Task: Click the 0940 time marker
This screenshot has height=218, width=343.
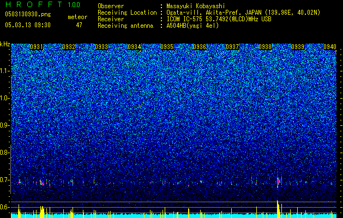Action: click(x=330, y=47)
